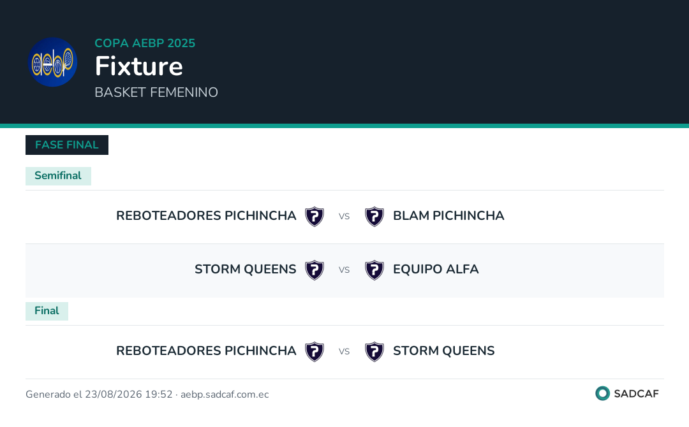Select the Final section label

tap(47, 311)
